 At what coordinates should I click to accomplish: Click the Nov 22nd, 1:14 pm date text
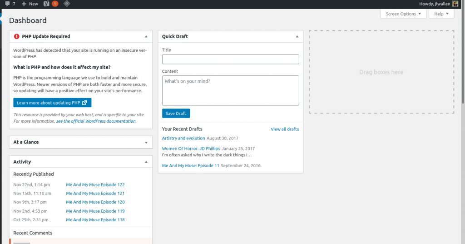31,184
